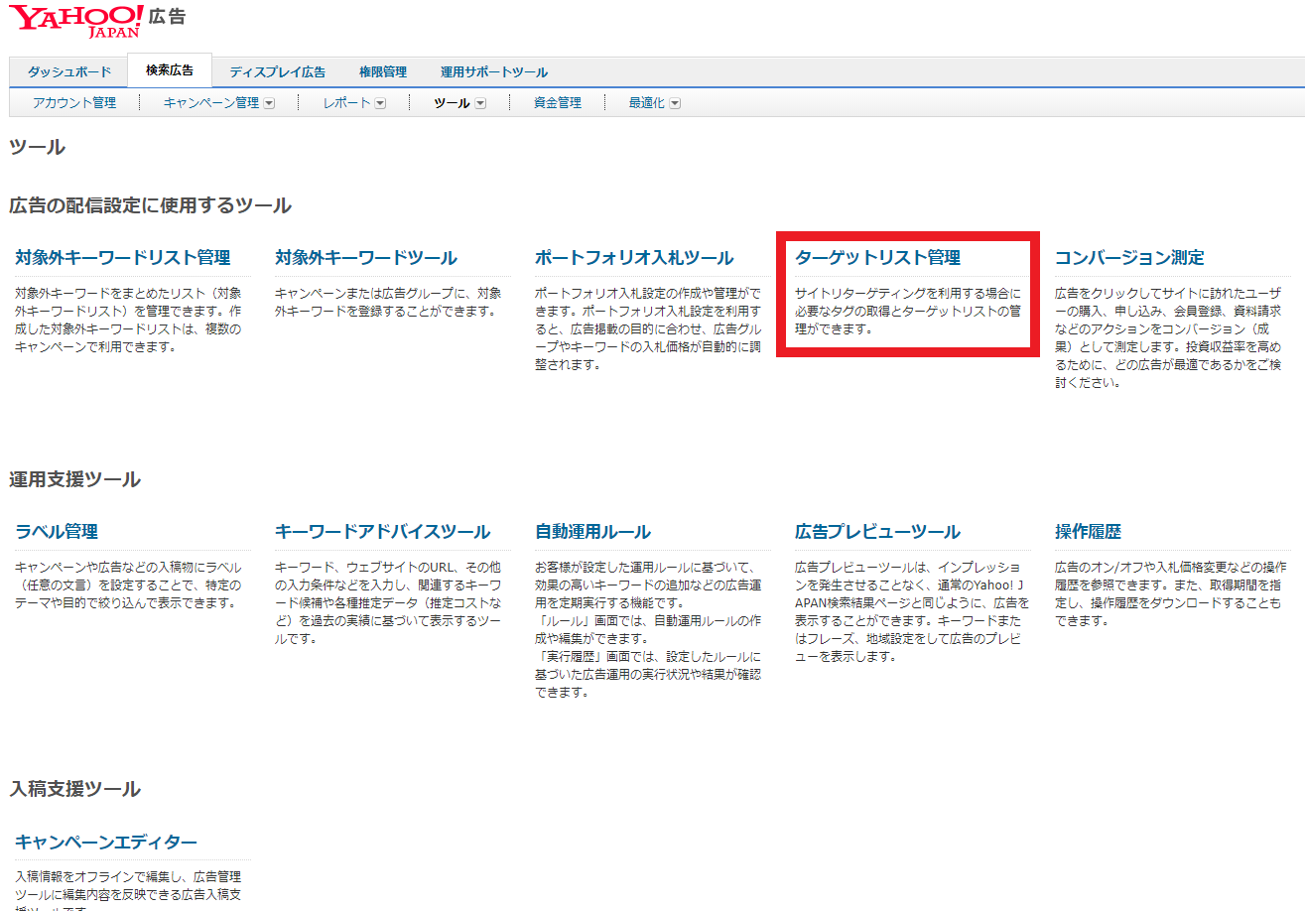The image size is (1305, 911).
Task: Expand the キャンペーン管理 dropdown arrow
Action: [x=269, y=103]
